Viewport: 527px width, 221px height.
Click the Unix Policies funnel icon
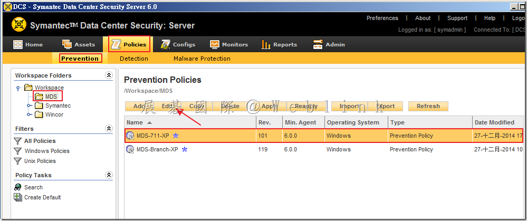pyautogui.click(x=18, y=161)
